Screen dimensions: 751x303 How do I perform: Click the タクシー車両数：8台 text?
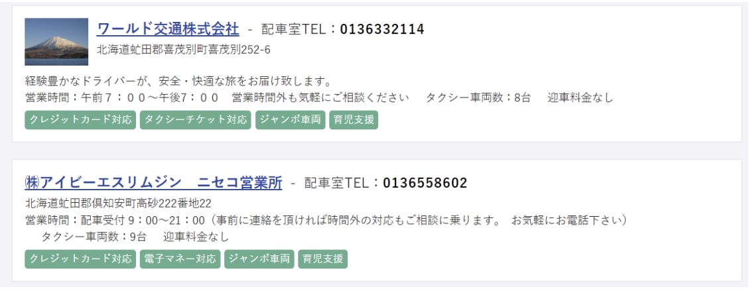pyautogui.click(x=478, y=98)
